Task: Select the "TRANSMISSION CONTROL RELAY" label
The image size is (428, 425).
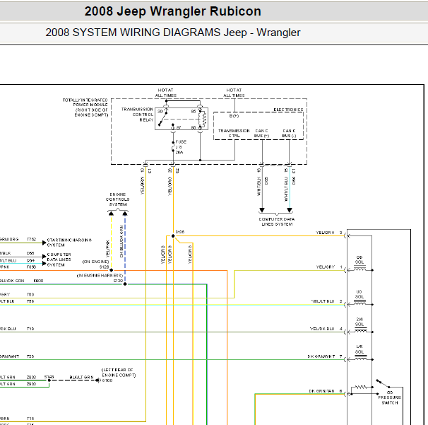Action: (x=137, y=115)
